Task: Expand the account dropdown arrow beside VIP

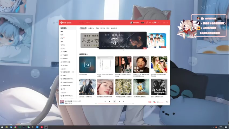Action: click(x=145, y=23)
